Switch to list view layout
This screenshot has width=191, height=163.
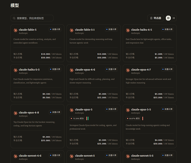[174, 18]
